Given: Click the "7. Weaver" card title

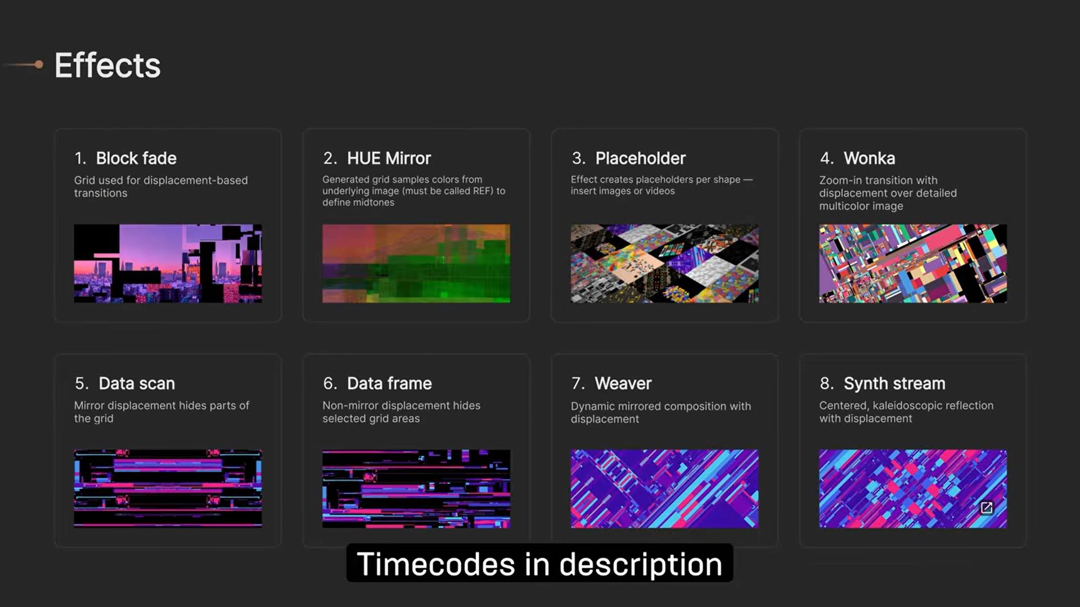Looking at the screenshot, I should (x=611, y=383).
